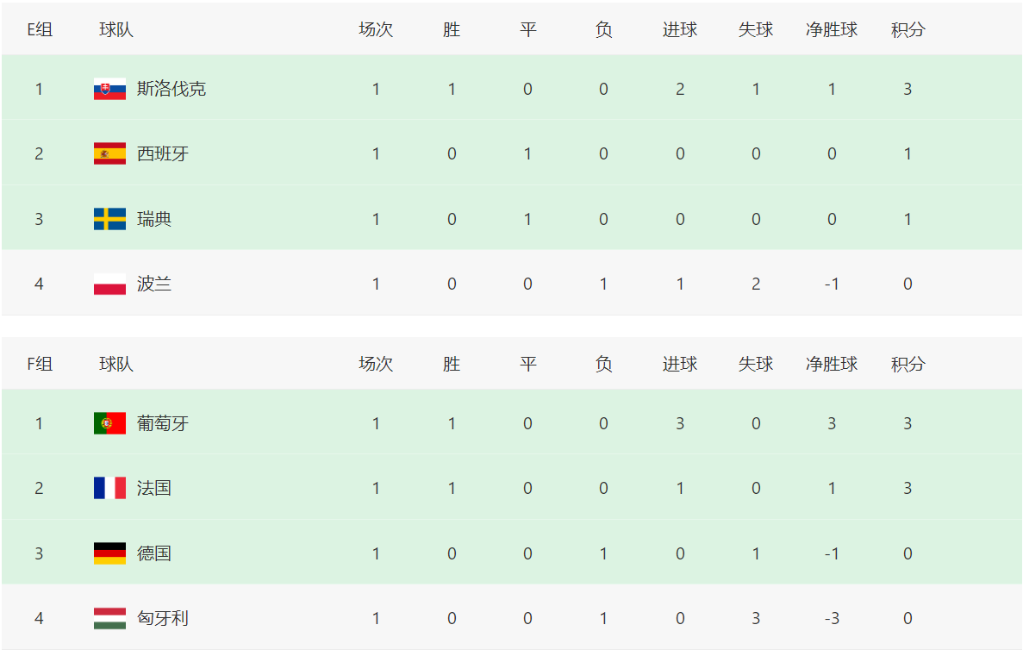Open team link 西班牙

pos(163,153)
